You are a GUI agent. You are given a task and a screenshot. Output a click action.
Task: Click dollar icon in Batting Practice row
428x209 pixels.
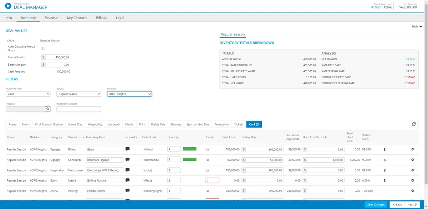click(384, 181)
